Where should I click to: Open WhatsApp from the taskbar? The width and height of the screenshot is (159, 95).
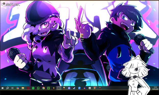(38, 88)
